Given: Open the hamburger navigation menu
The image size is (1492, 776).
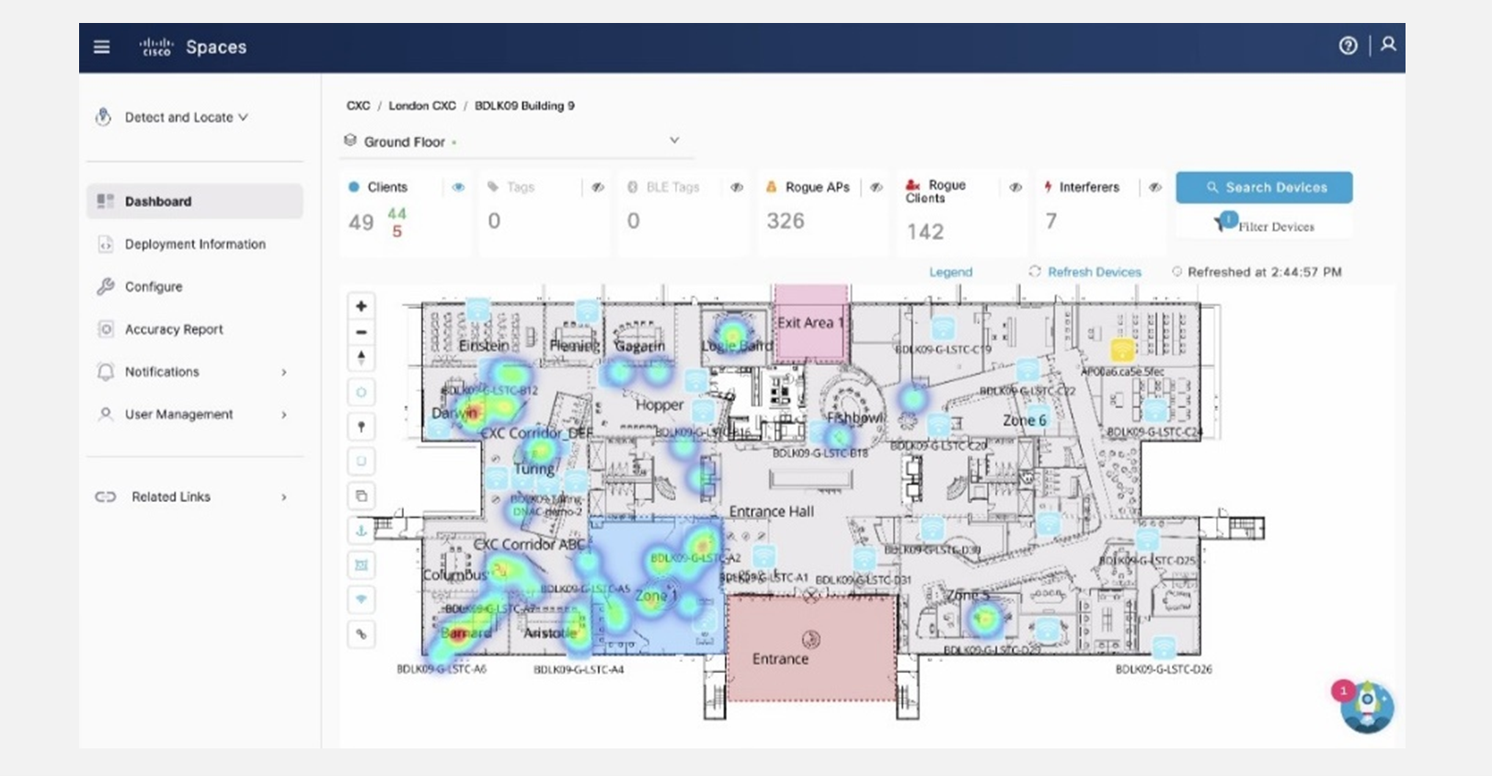Looking at the screenshot, I should (102, 47).
